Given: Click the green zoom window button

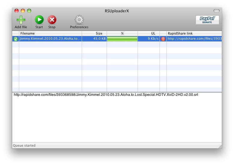Looking at the screenshot, I should 29,11.
